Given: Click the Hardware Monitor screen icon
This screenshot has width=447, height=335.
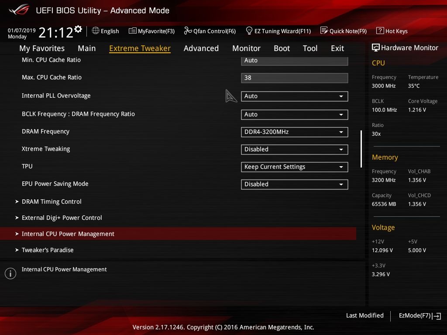Looking at the screenshot, I should [x=376, y=48].
